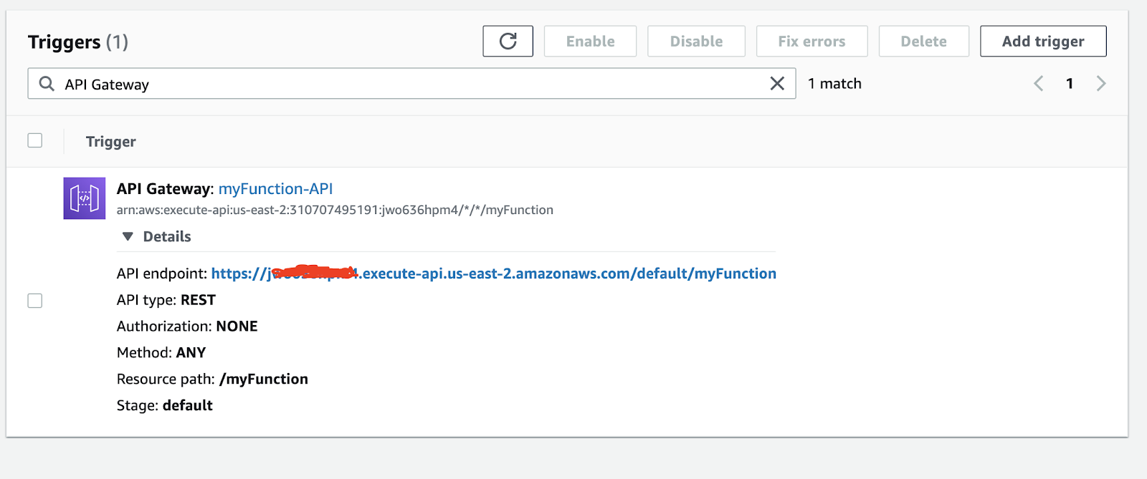
Task: Click the Triggers (1) heading
Action: pyautogui.click(x=78, y=42)
